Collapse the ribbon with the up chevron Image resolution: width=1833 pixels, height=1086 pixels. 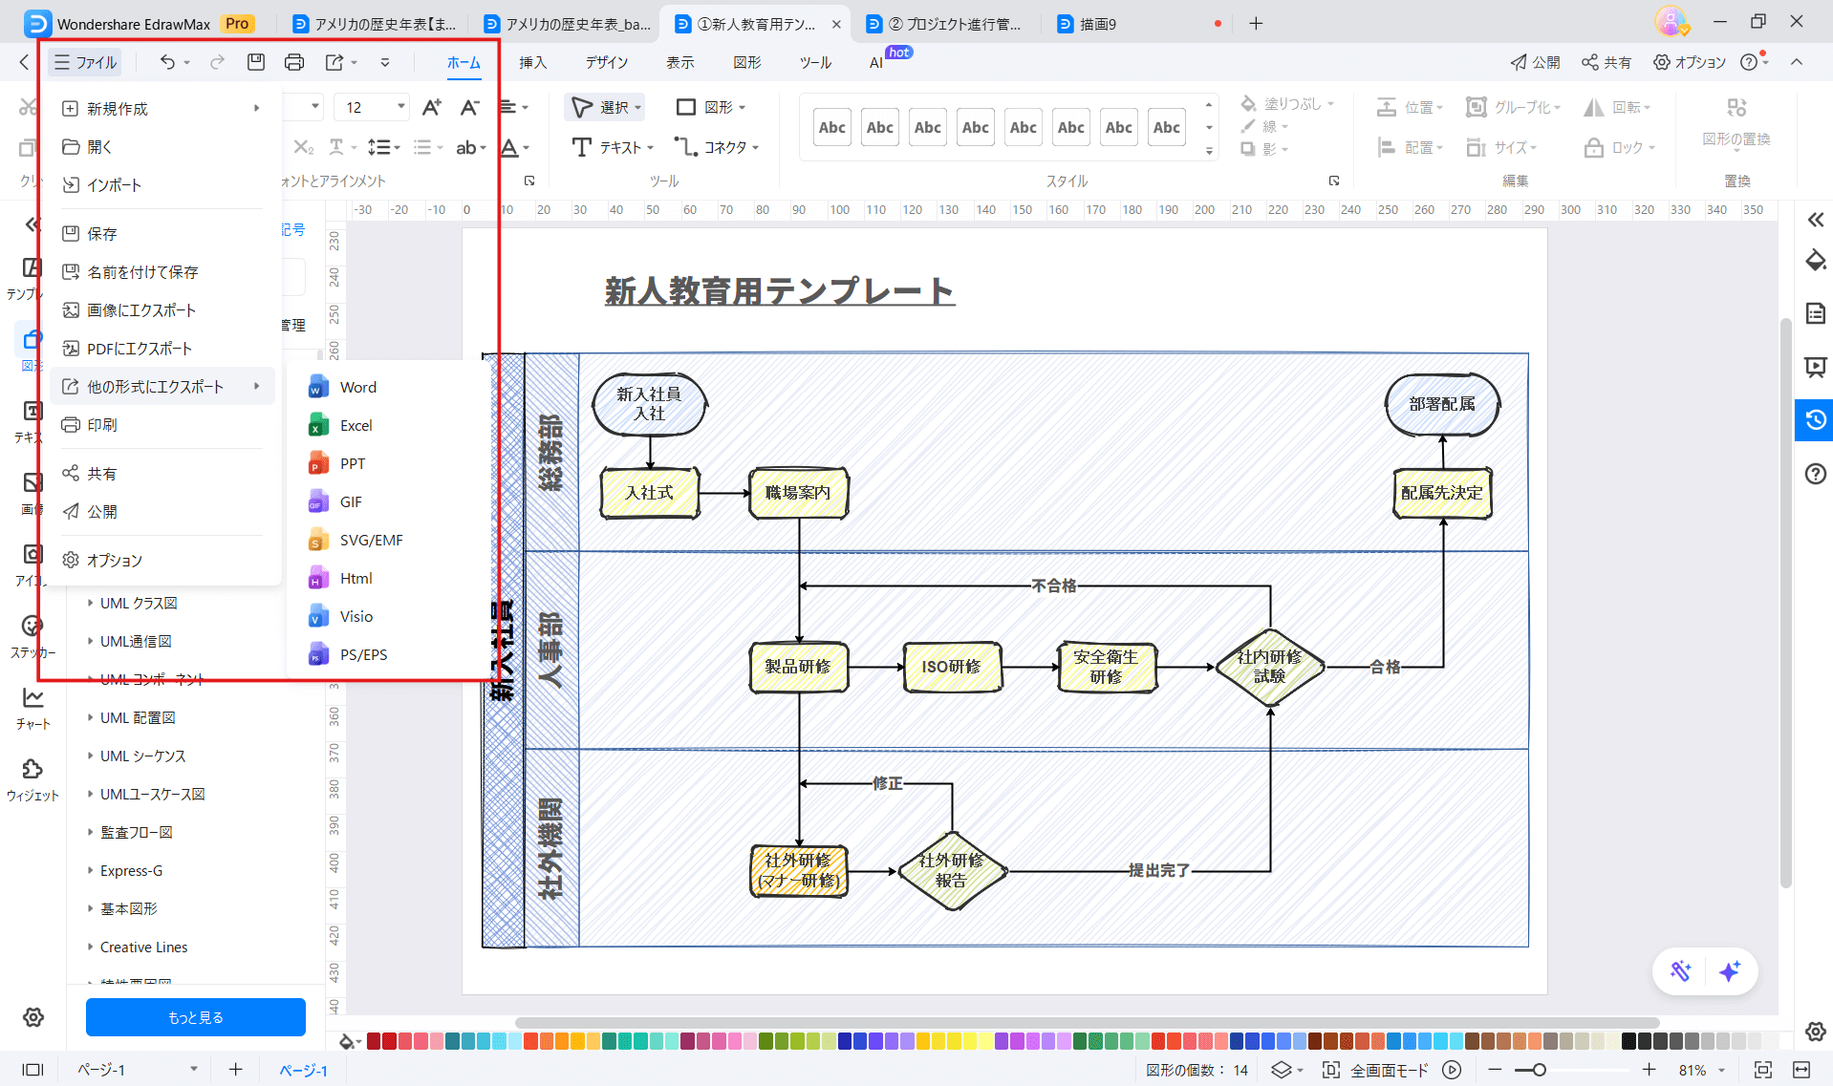tap(1797, 62)
